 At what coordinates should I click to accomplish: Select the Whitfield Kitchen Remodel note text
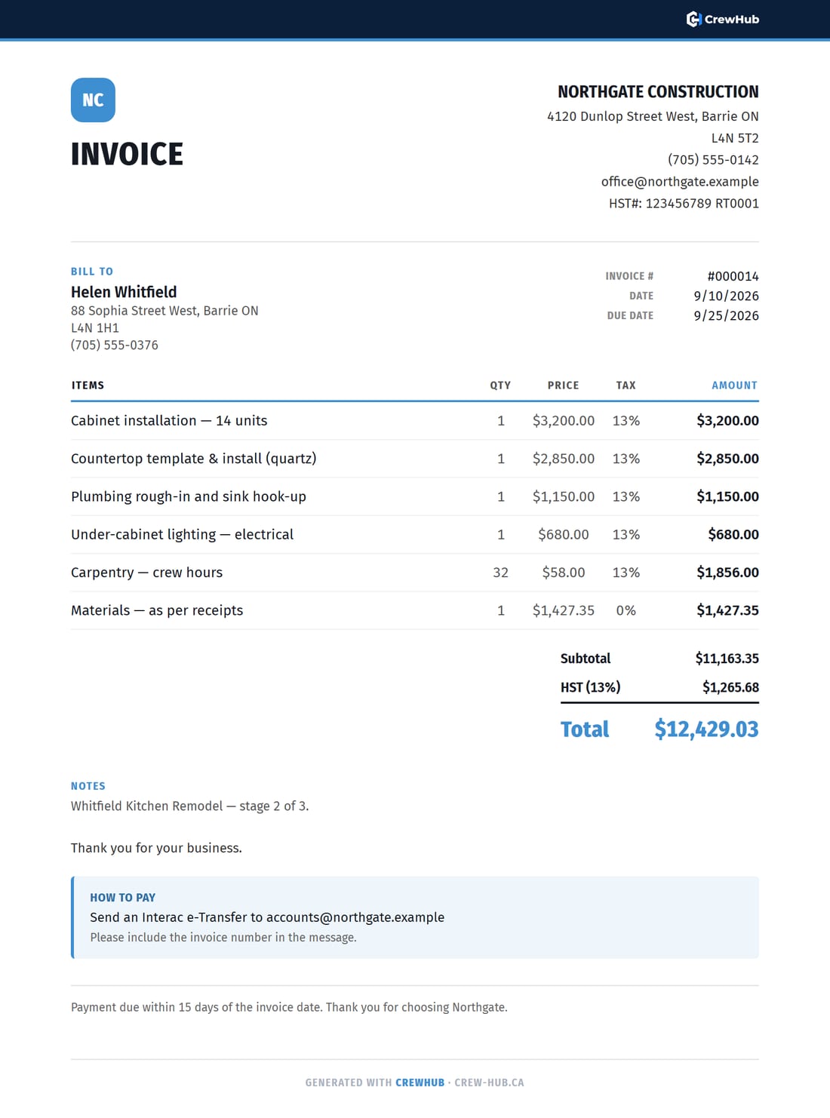coord(190,806)
